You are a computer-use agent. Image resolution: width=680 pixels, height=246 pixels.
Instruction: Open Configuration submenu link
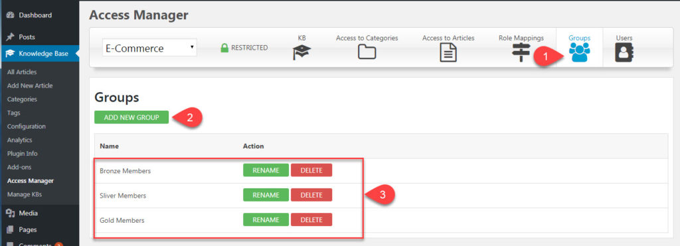coord(27,127)
